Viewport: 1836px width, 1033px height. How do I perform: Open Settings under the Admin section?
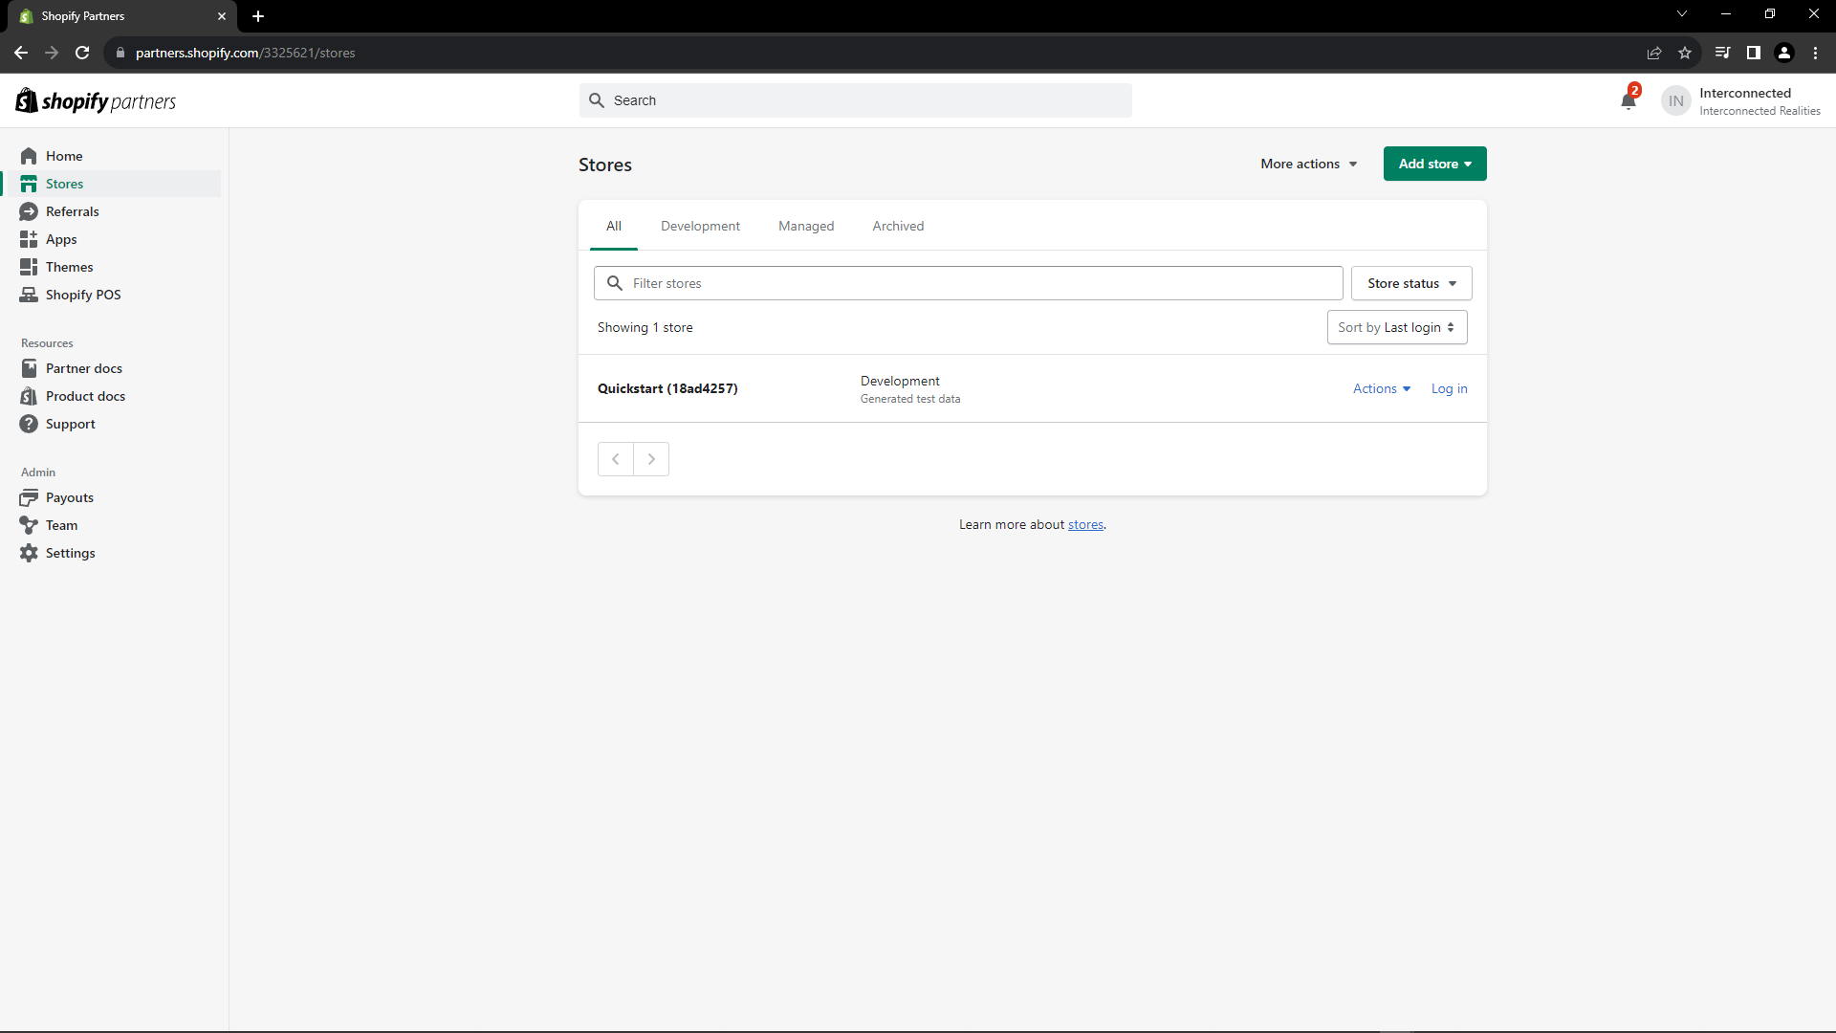[71, 553]
